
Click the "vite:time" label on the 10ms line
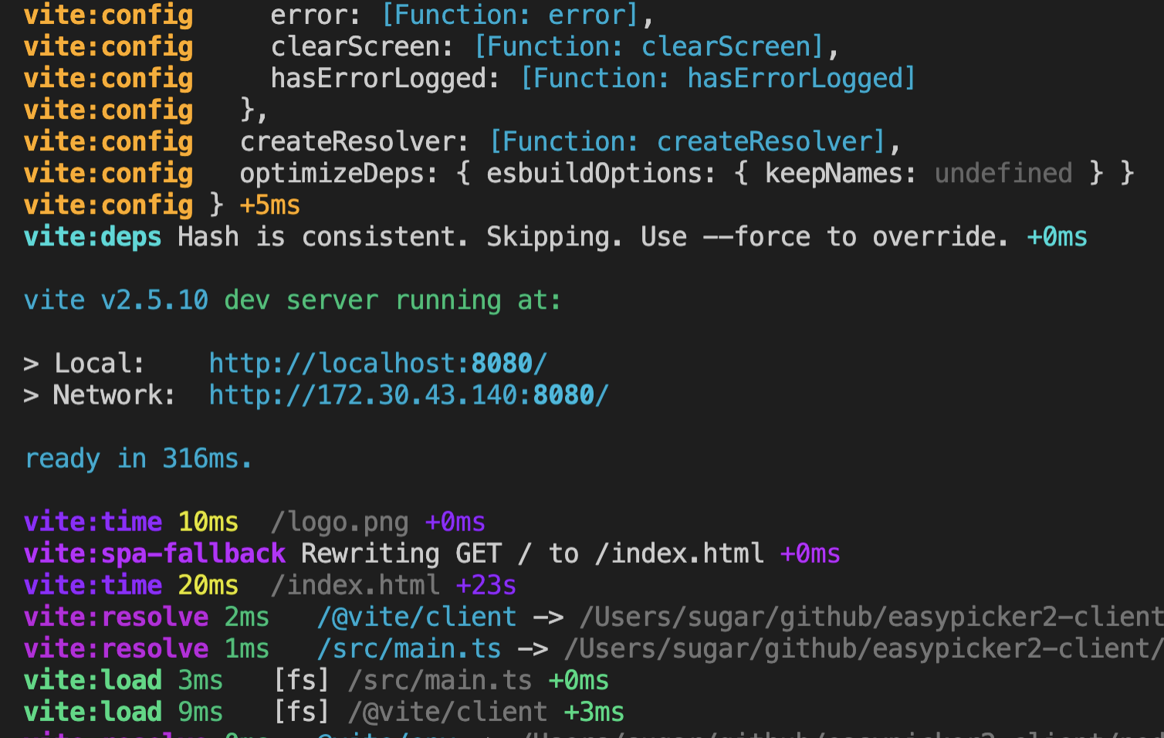pos(93,522)
